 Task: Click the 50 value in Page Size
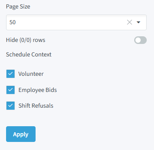coord(13,22)
